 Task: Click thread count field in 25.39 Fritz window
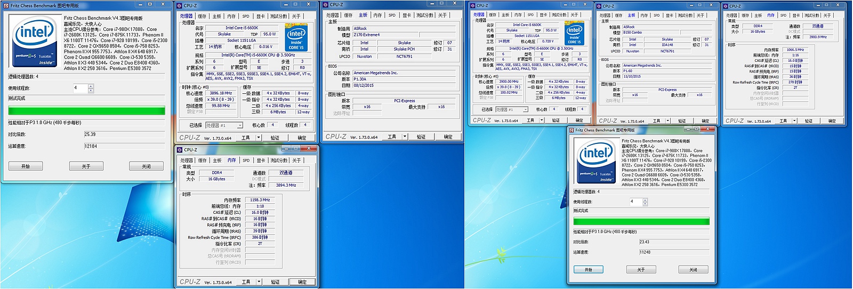point(81,88)
